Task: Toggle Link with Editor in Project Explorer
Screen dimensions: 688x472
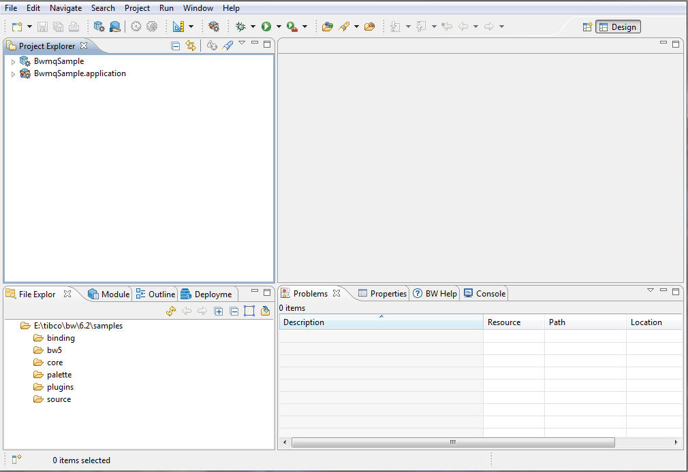Action: click(x=191, y=46)
